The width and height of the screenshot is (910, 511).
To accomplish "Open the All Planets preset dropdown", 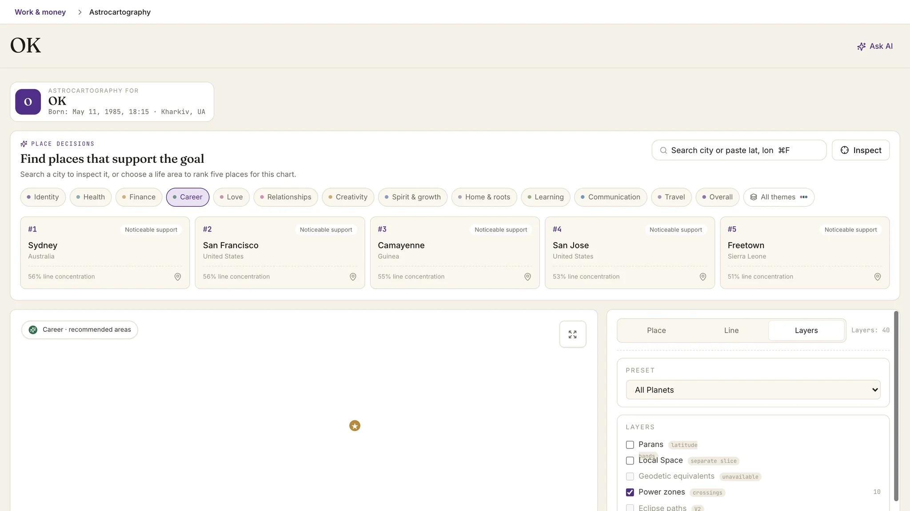I will [753, 390].
